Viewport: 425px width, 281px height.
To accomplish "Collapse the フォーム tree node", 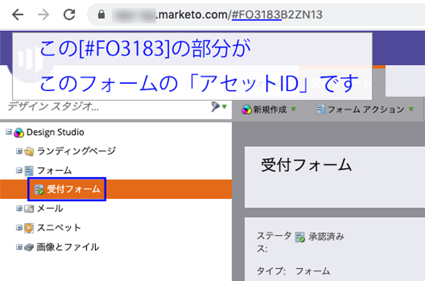I will pyautogui.click(x=19, y=171).
